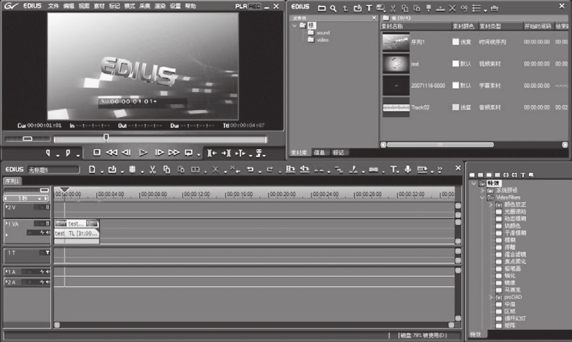Click the Voice Over microphone icon
This screenshot has width=572, height=342.
[x=408, y=170]
